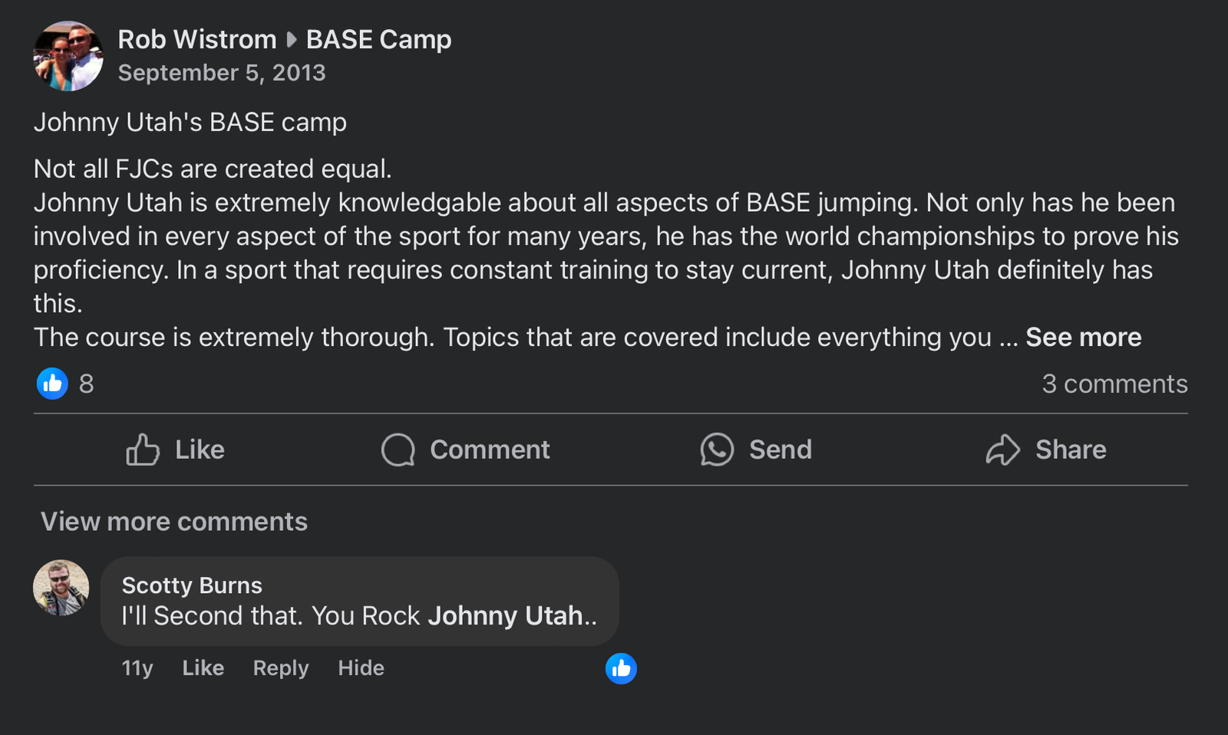
Task: Open the September 5, 2013 timestamp
Action: tap(222, 73)
